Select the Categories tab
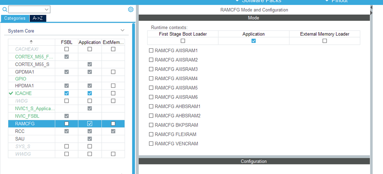383x174 pixels. point(15,18)
